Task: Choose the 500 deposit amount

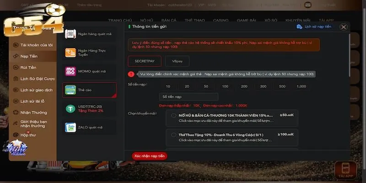Action: [x=282, y=86]
